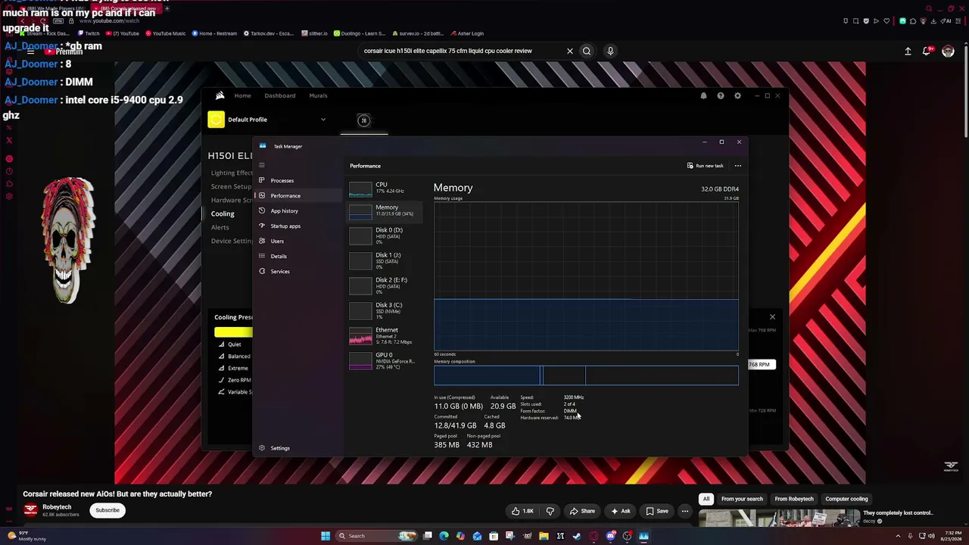This screenshot has width=969, height=545.
Task: Open the Details page in Task Manager
Action: [279, 256]
